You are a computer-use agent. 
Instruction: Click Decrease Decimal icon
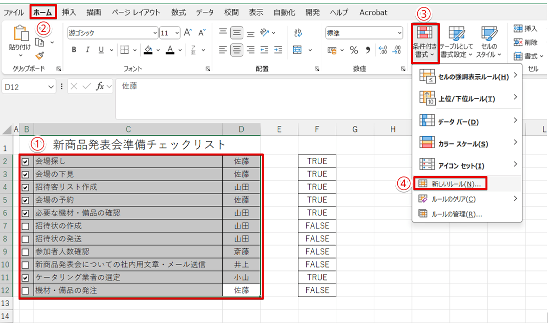397,50
